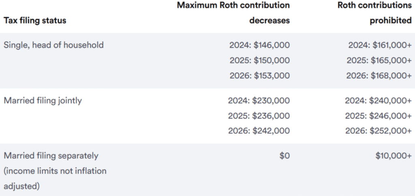The height and width of the screenshot is (196, 415).
Task: Click the 2025: $236,000 value
Action: 259,116
